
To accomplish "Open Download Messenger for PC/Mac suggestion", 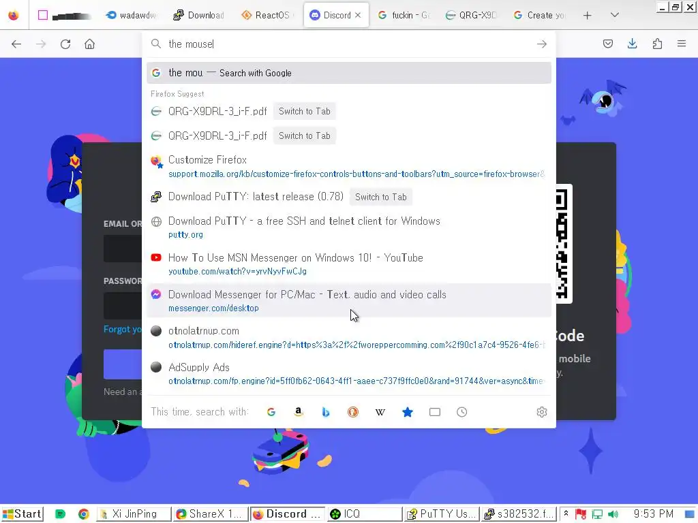I will 349,300.
